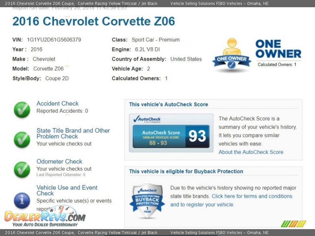The height and width of the screenshot is (236, 315).
Task: Open Vehicle Use and Event Check link
Action: 67,190
